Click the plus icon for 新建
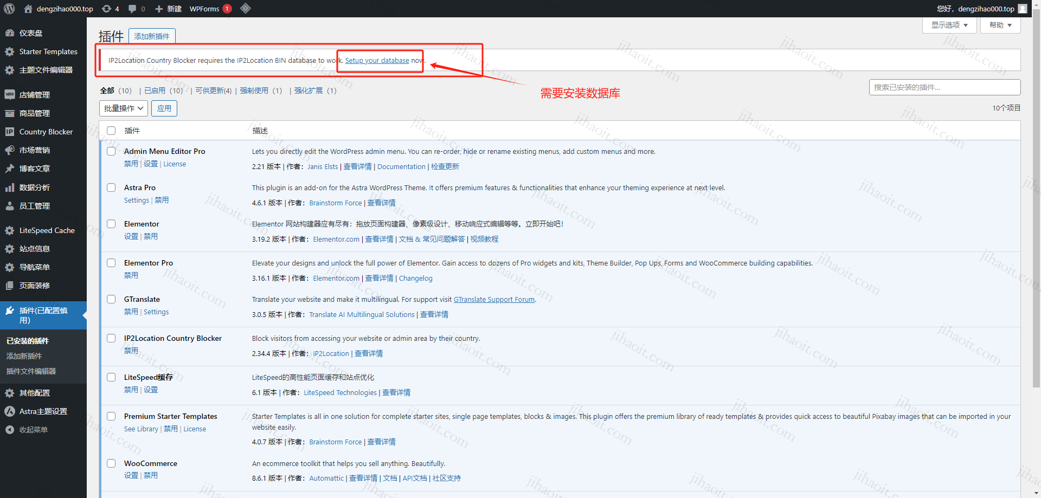The width and height of the screenshot is (1041, 498). tap(159, 9)
